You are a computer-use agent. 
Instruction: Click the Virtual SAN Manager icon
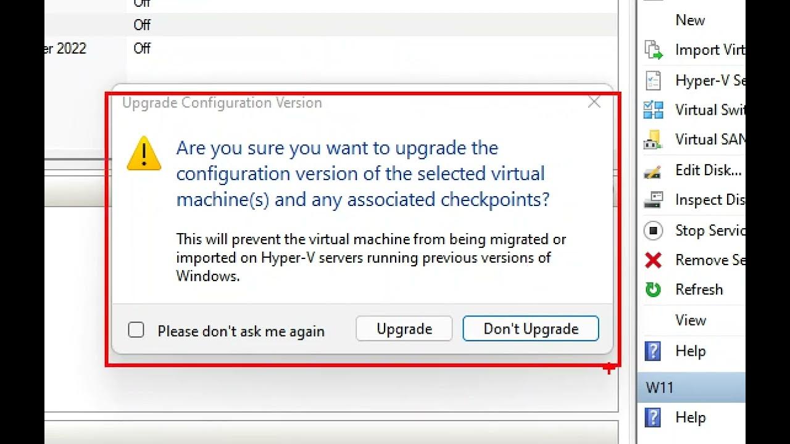pos(653,139)
